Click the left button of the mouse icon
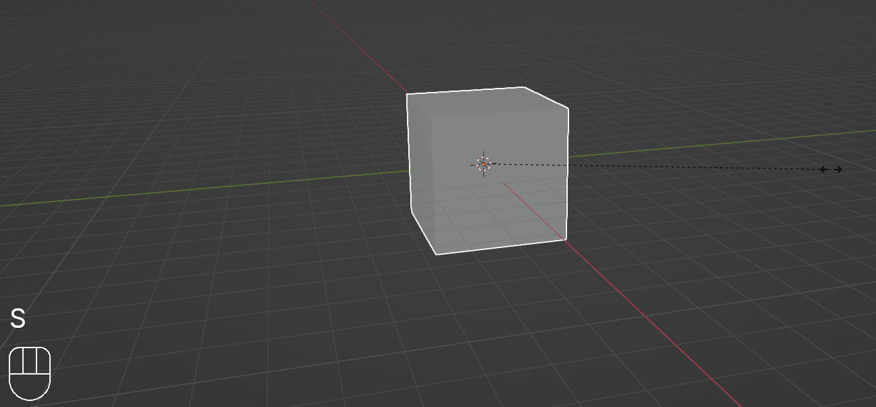Screen dimensions: 876x407 point(16,360)
